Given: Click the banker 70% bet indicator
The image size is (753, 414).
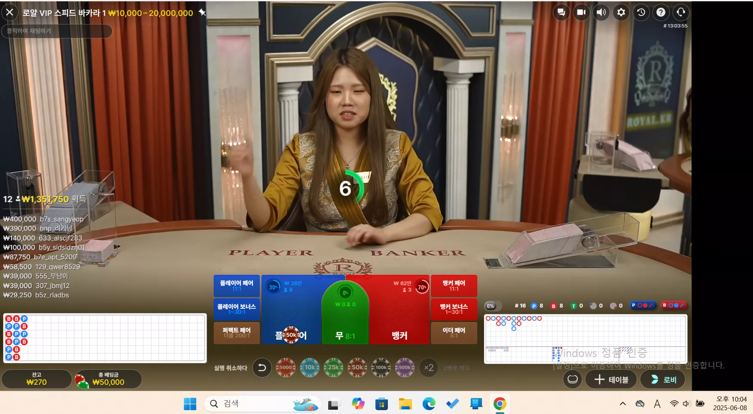Looking at the screenshot, I should click(422, 287).
